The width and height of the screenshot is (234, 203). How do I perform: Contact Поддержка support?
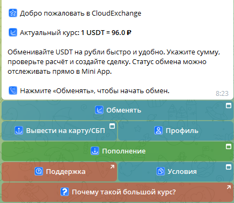click(59, 172)
